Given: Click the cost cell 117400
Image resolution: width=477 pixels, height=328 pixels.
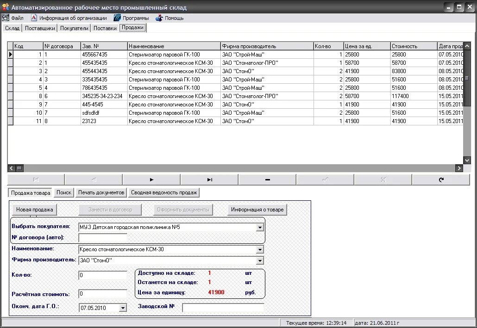Looking at the screenshot, I should coord(414,96).
